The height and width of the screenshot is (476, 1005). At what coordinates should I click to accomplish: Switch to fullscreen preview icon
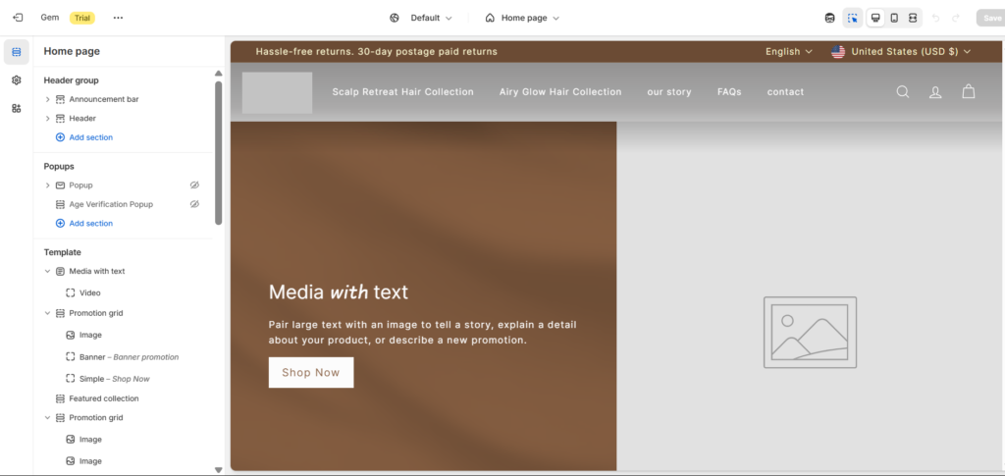click(913, 18)
